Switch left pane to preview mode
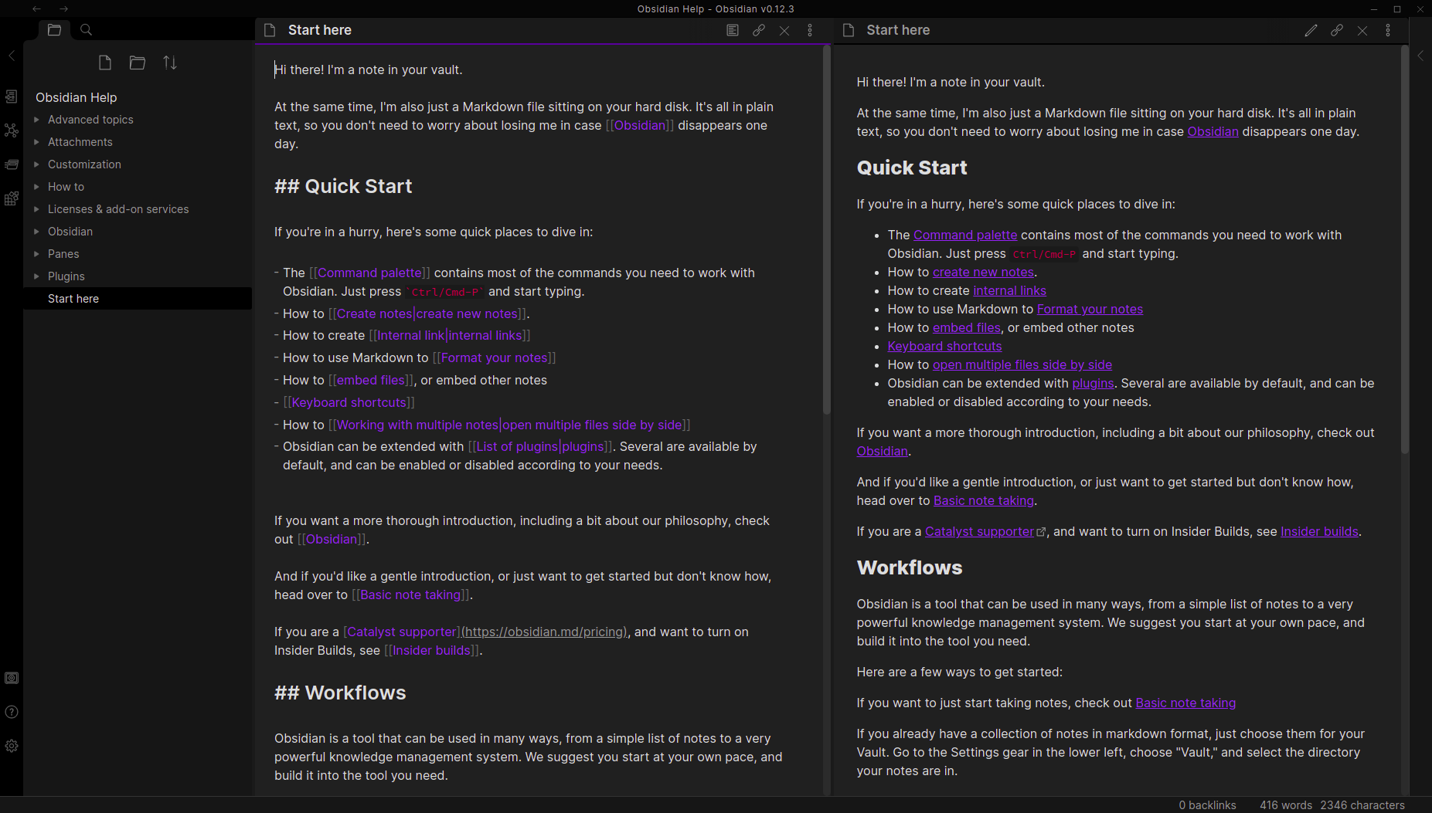1432x813 pixels. click(733, 30)
